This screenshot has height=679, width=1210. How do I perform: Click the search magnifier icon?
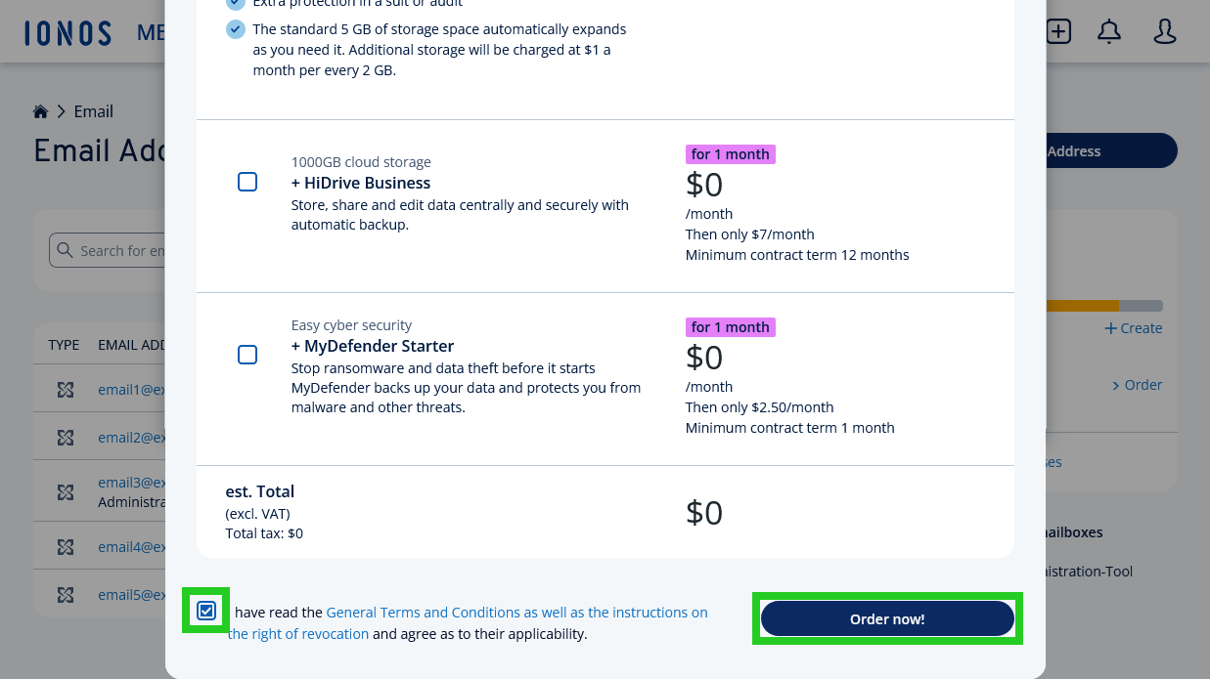[66, 250]
